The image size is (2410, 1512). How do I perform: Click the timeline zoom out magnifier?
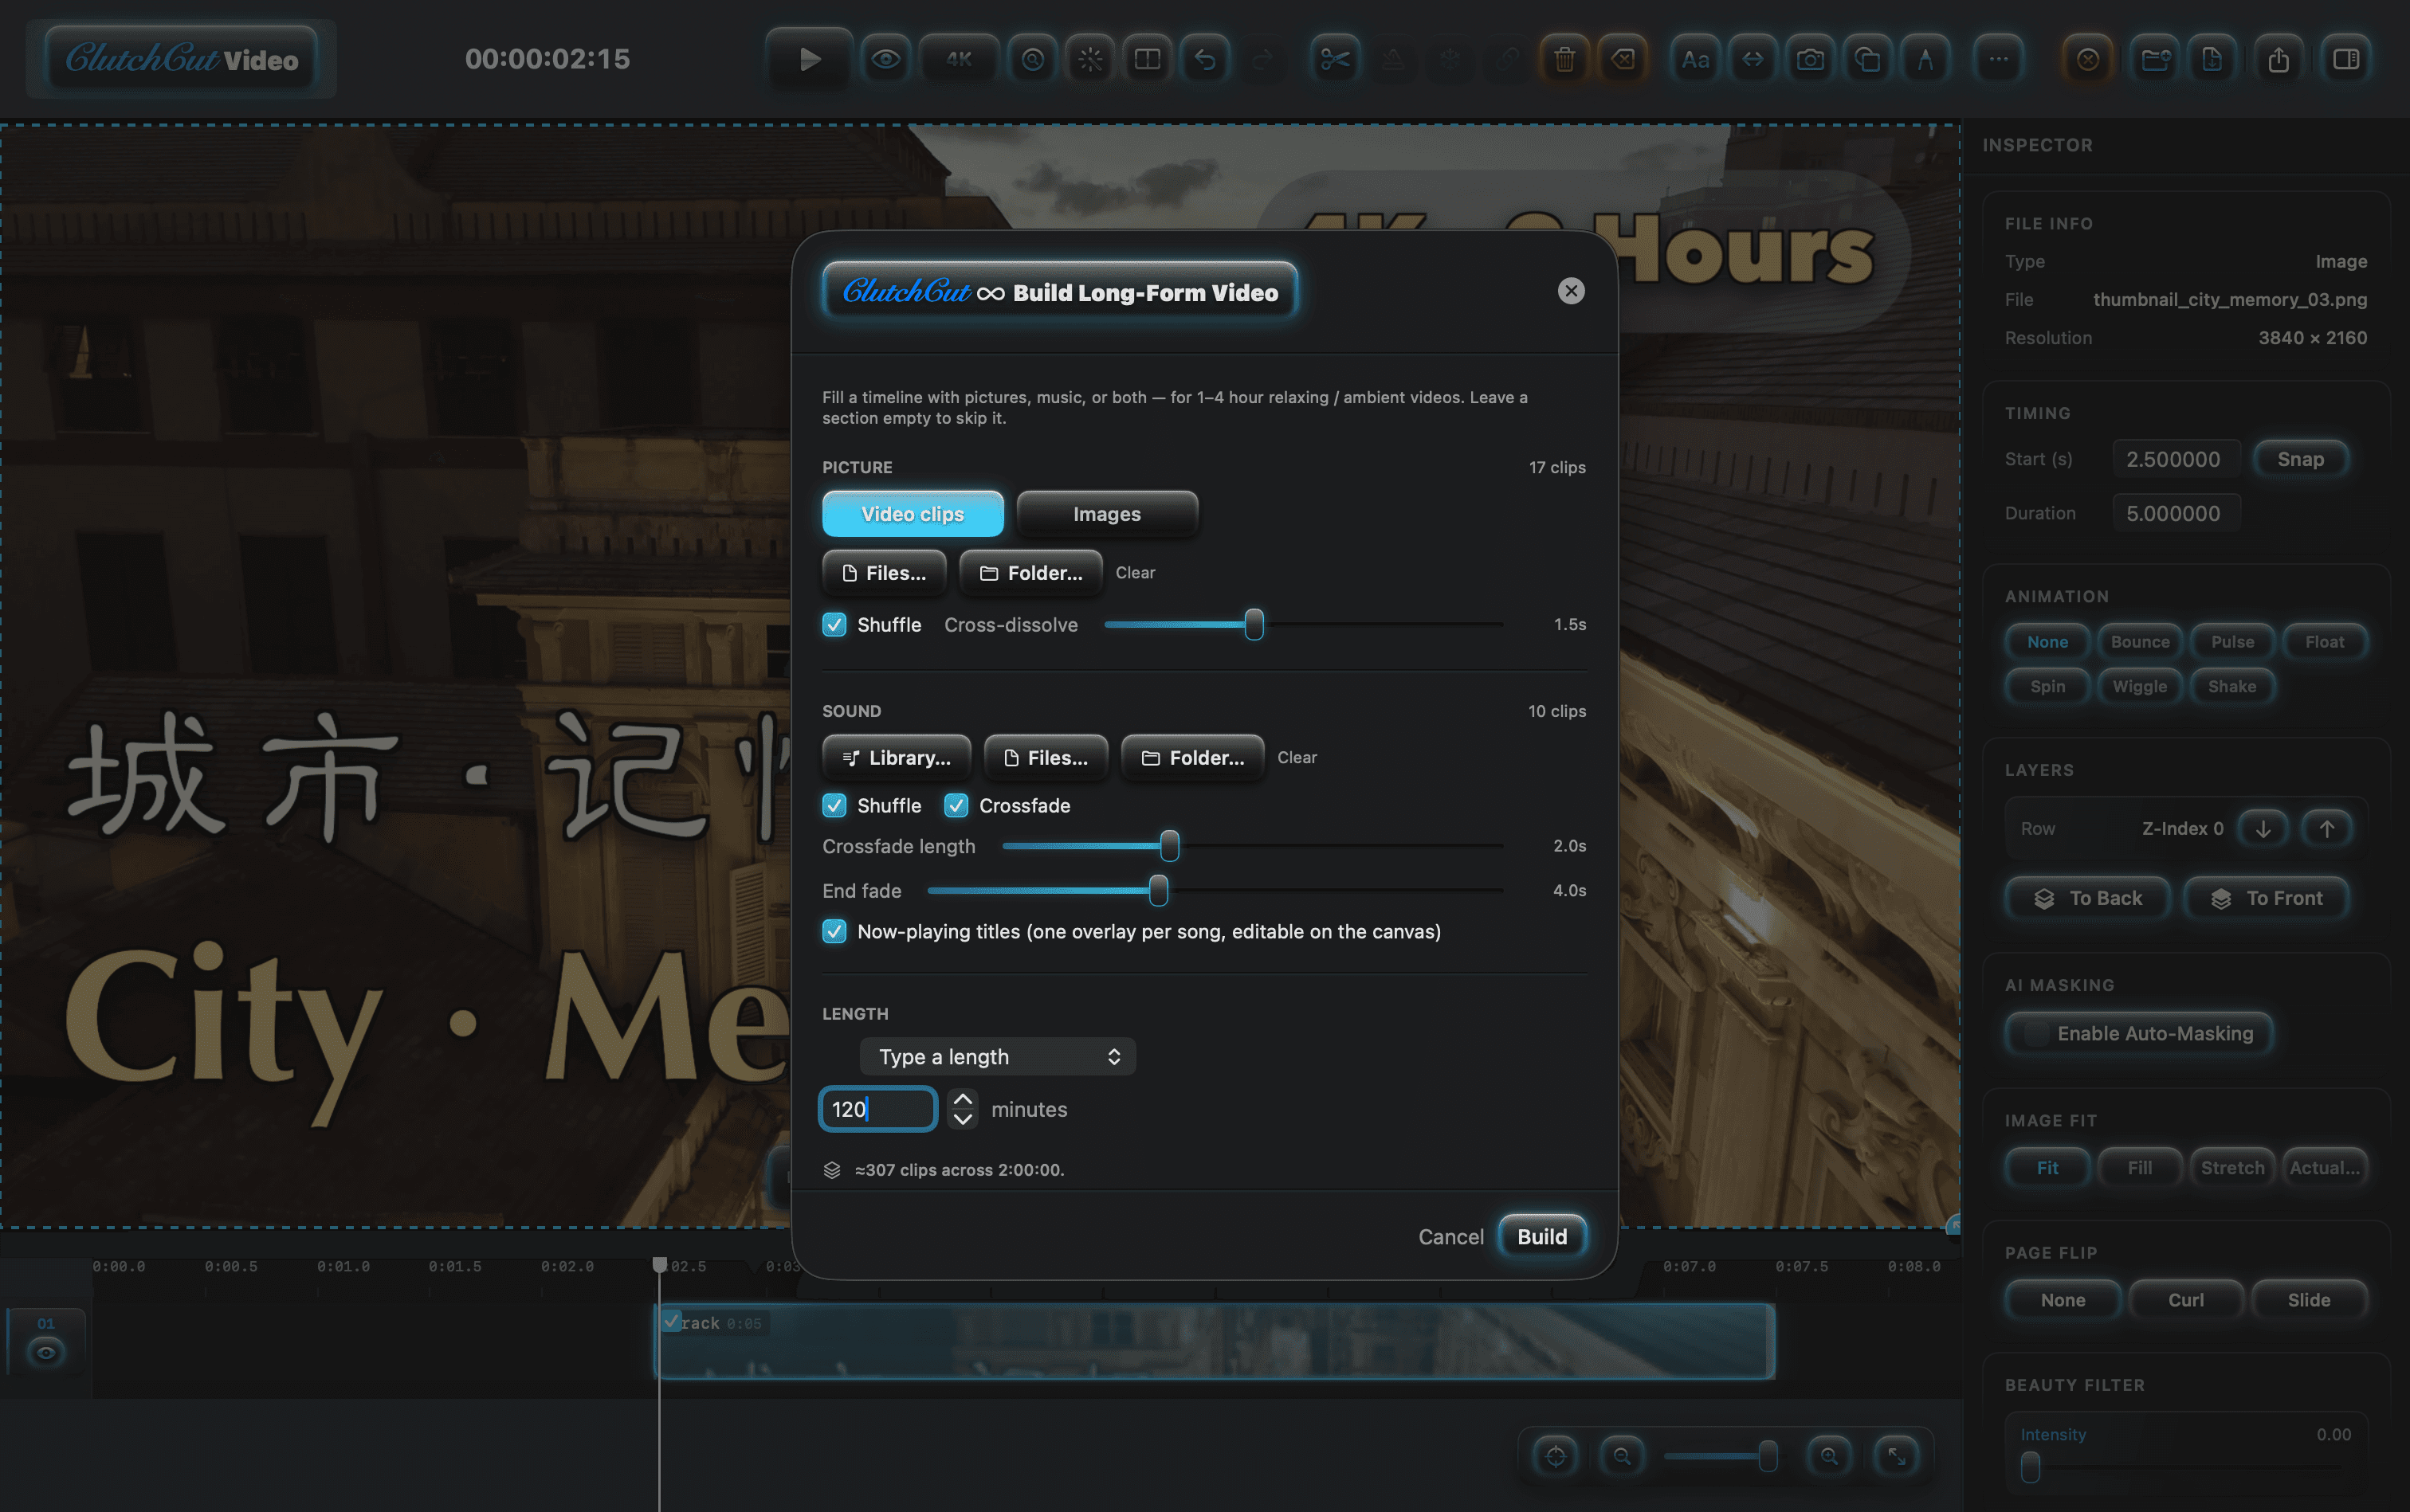point(1622,1456)
